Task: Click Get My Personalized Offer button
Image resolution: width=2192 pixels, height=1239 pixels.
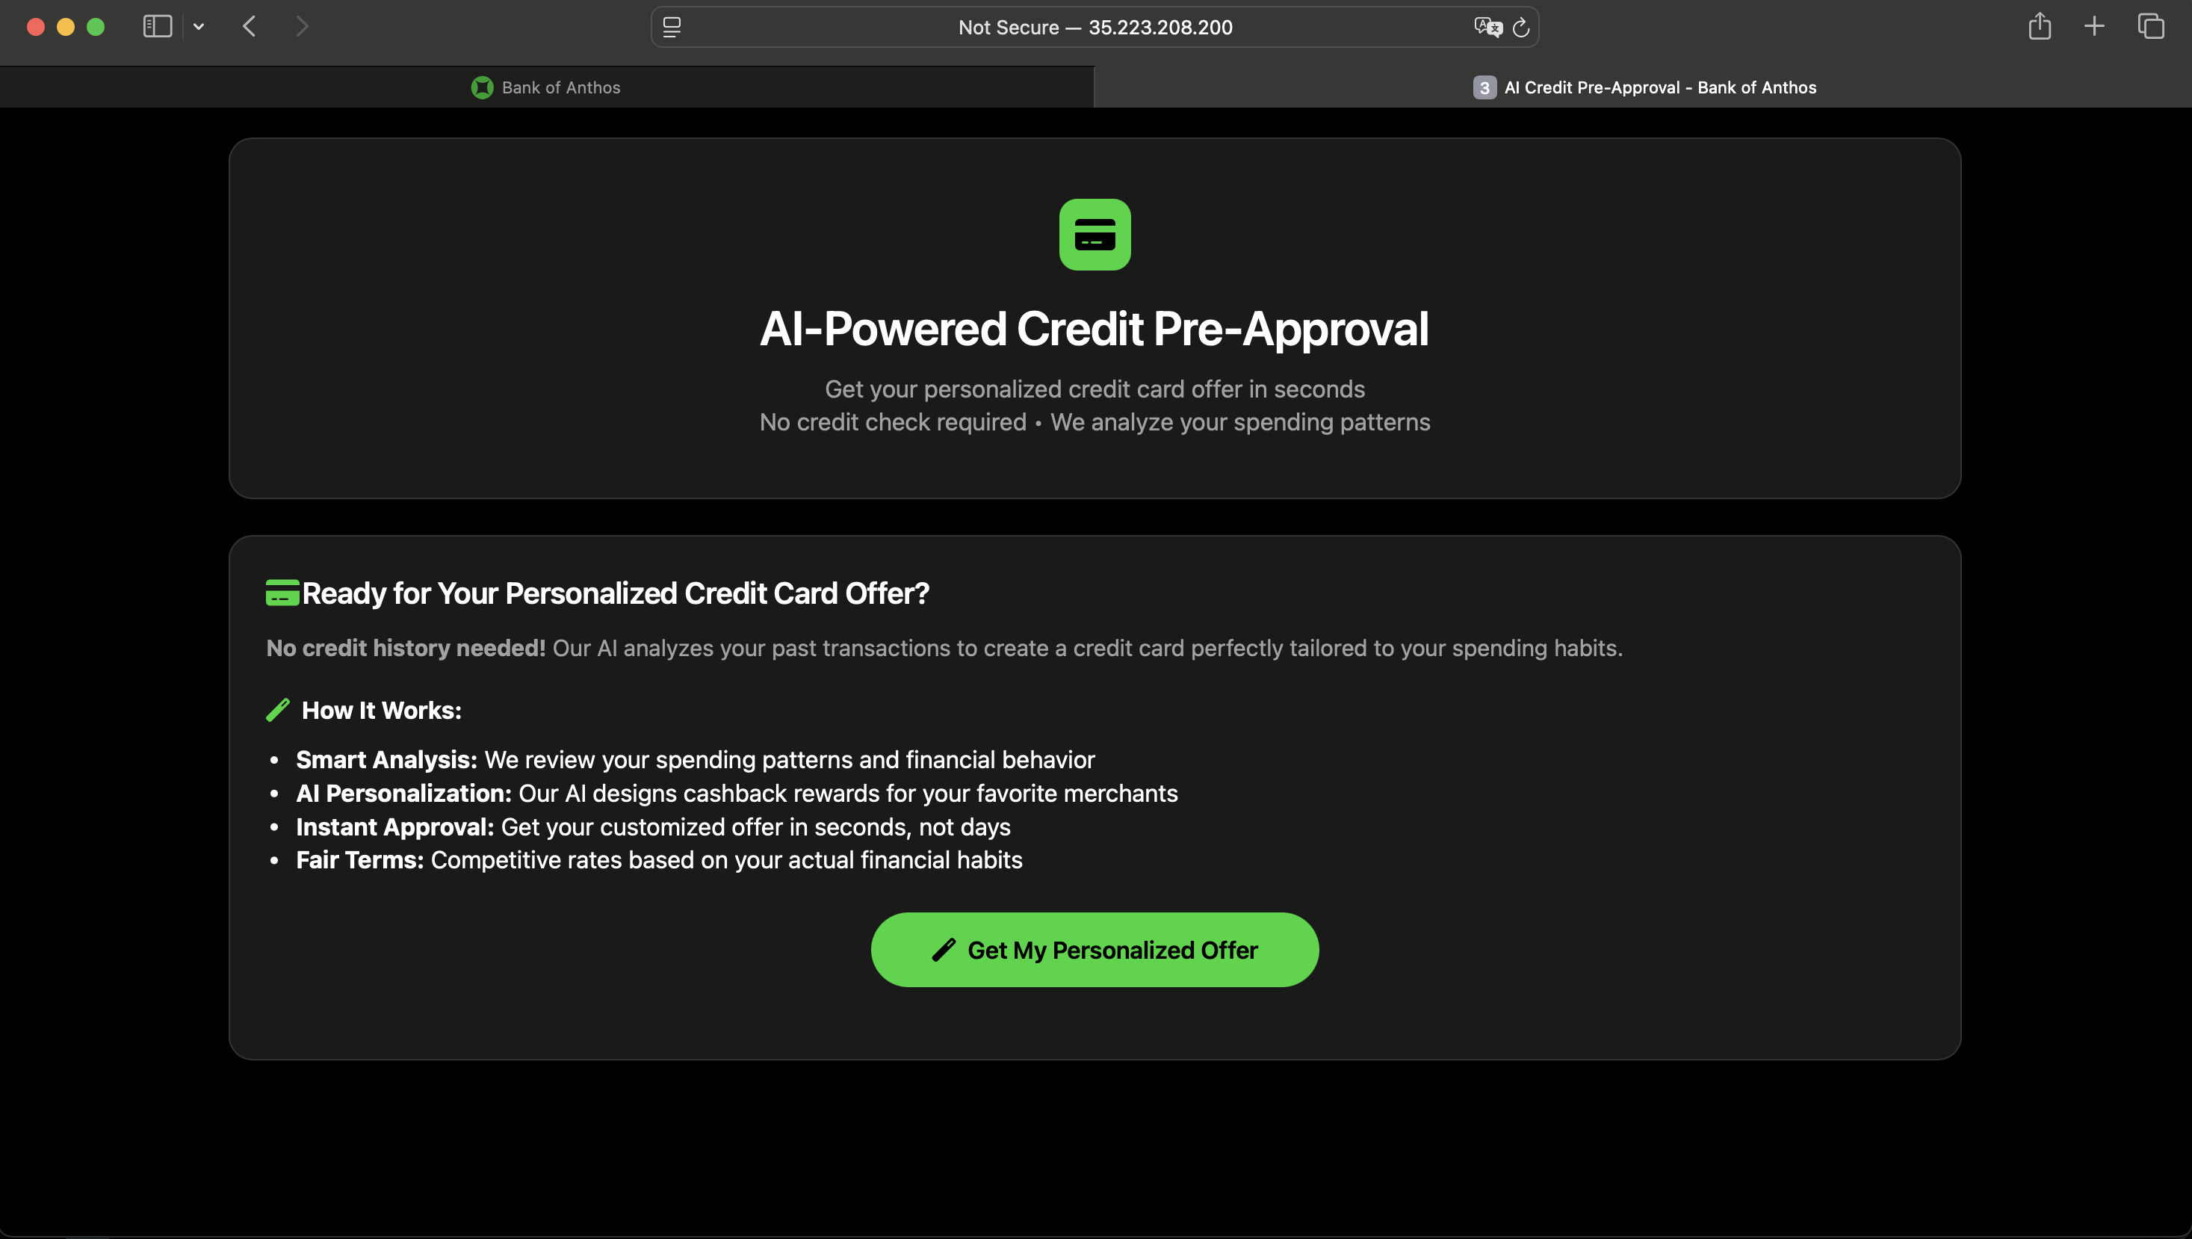Action: point(1095,950)
